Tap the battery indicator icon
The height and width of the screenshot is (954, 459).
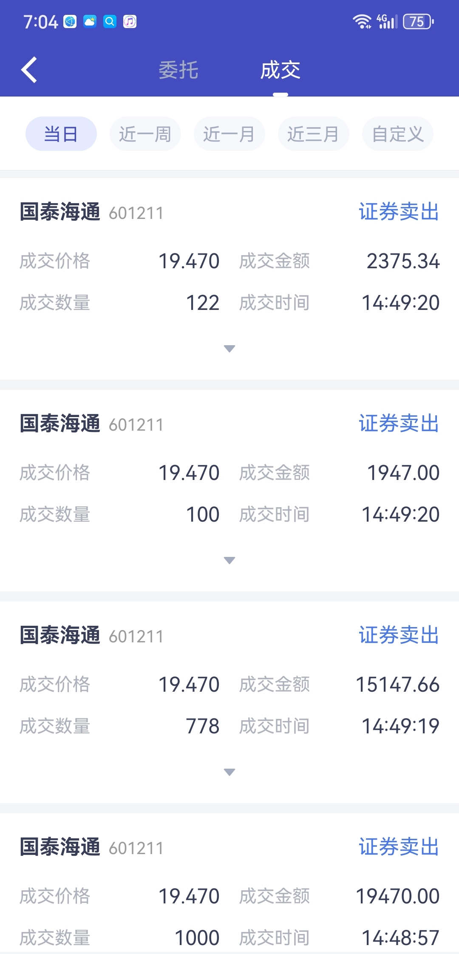[x=418, y=21]
